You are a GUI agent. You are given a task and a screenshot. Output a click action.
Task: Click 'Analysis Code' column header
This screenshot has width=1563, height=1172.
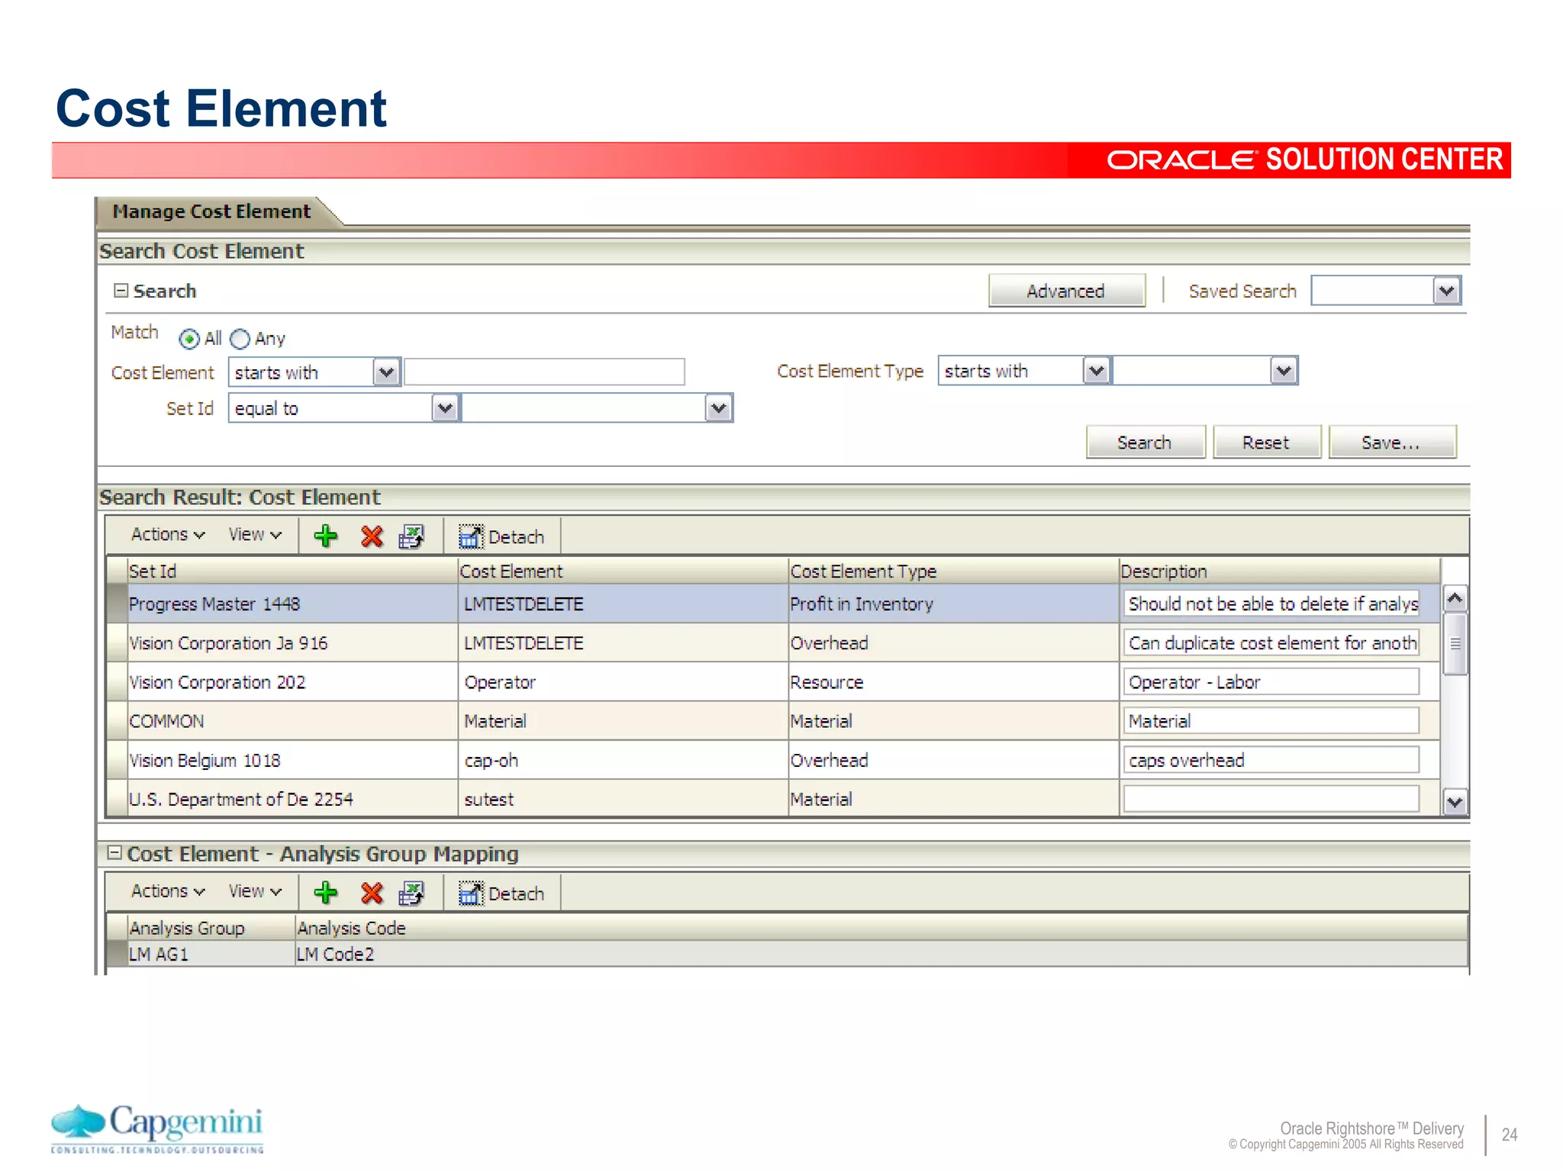[881, 928]
